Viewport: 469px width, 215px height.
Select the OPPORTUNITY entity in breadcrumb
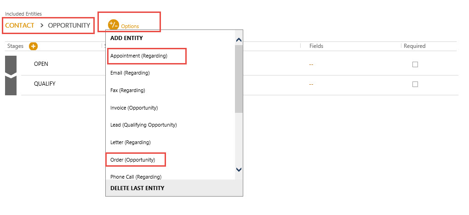(69, 25)
